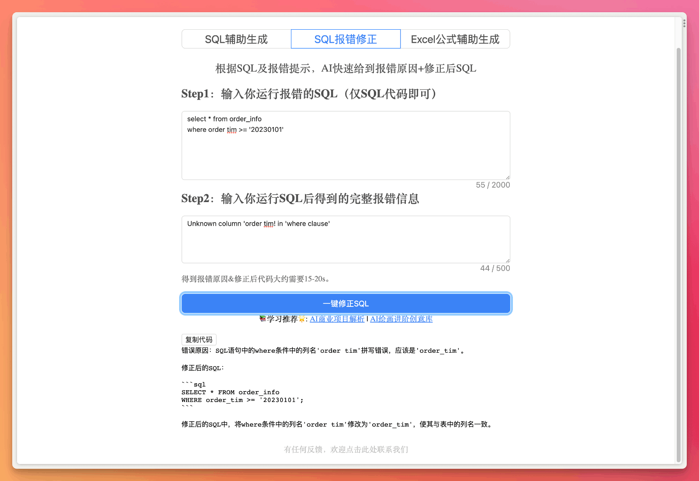Open the AI绘画进阶创意库 link
699x481 pixels.
coord(401,319)
